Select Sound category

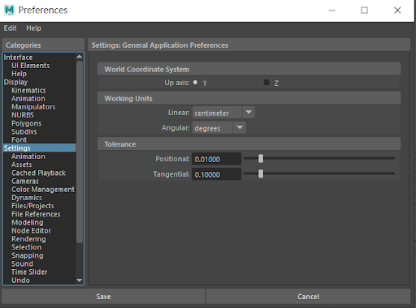[22, 263]
